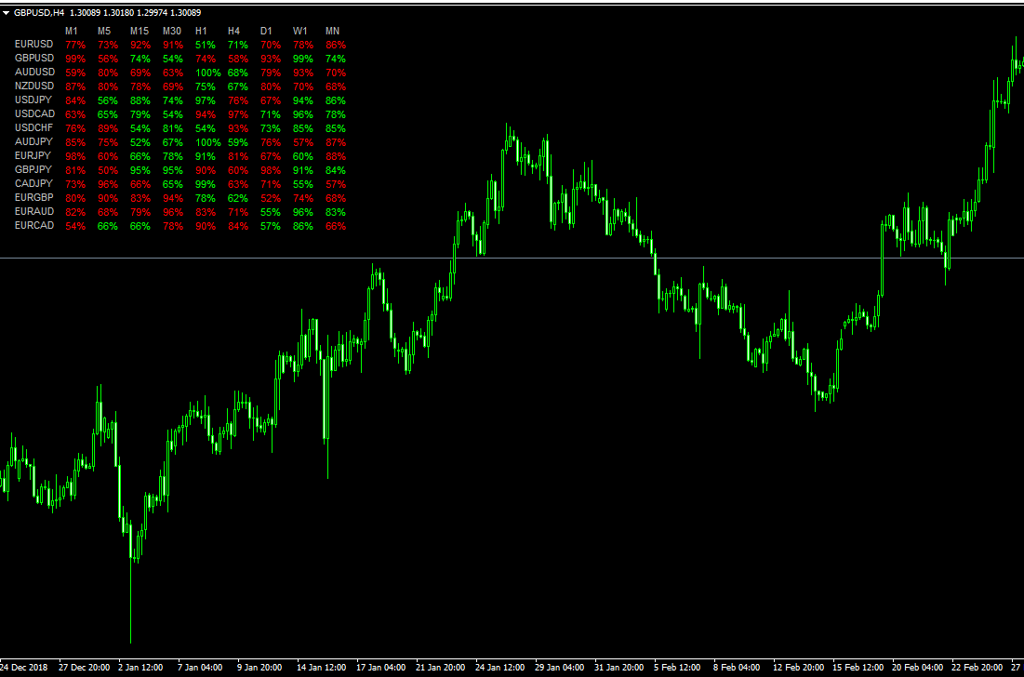Select the horizontal price line on chart
The image size is (1024, 677).
click(558, 258)
